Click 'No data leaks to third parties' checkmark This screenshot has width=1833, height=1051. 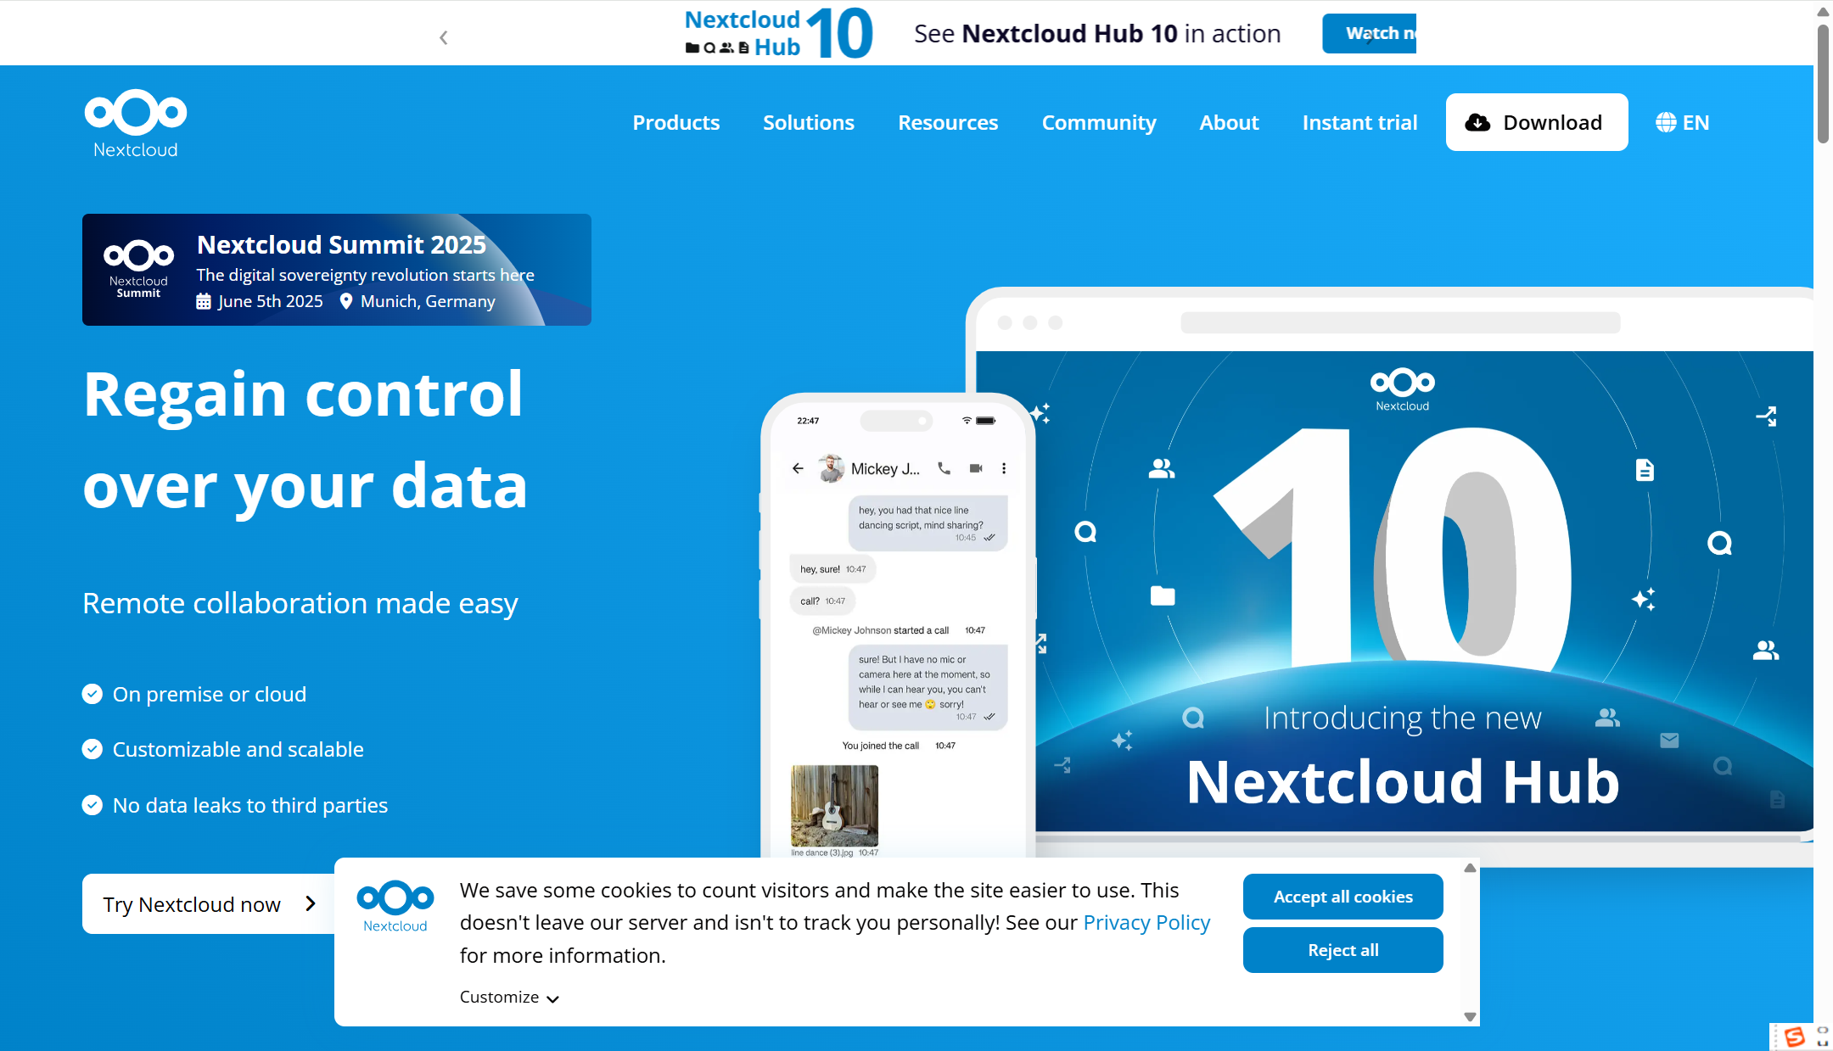pyautogui.click(x=92, y=805)
